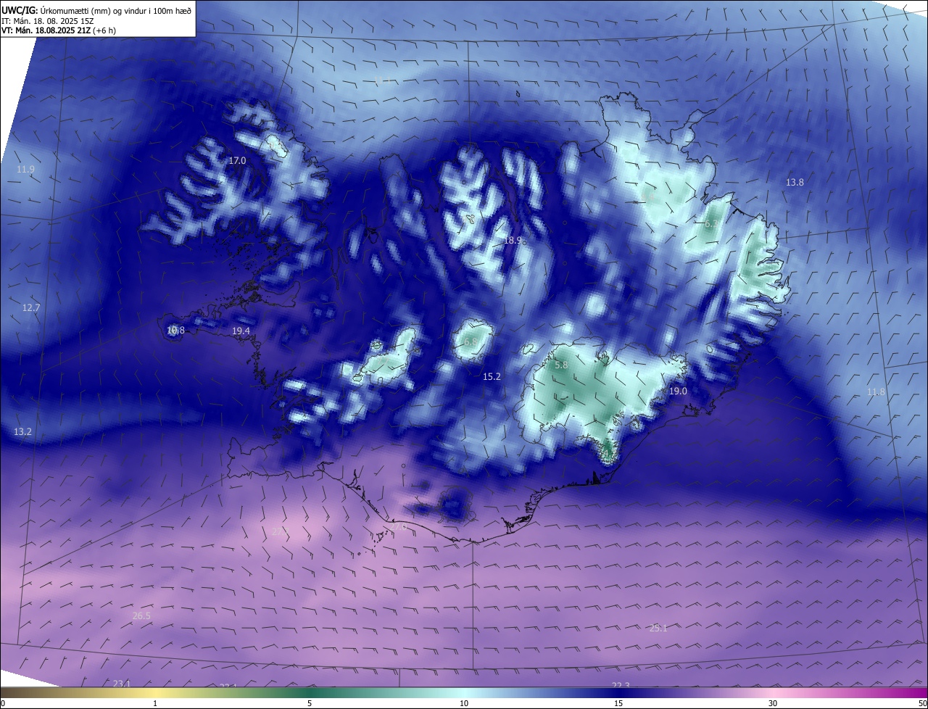Click the 22.3 value on the map
Viewport: 928px width, 709px height.
(x=621, y=686)
